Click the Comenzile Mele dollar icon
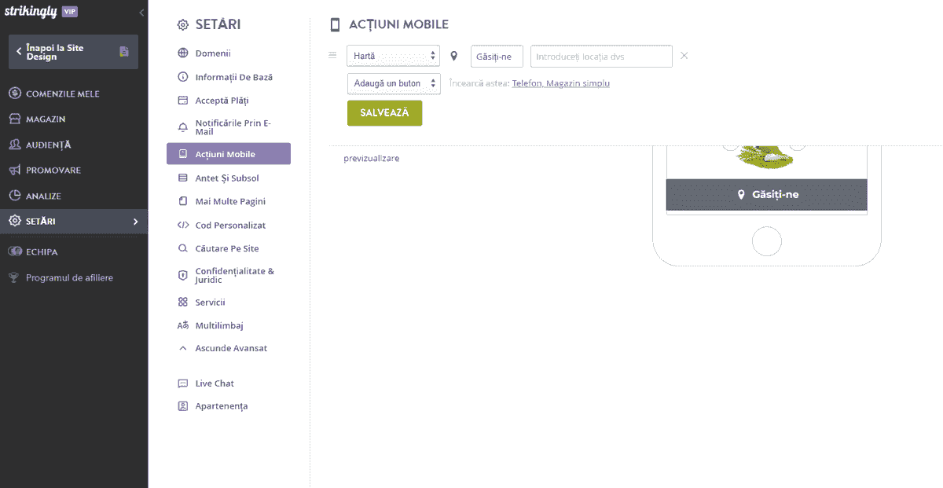The image size is (943, 488). pyautogui.click(x=14, y=94)
